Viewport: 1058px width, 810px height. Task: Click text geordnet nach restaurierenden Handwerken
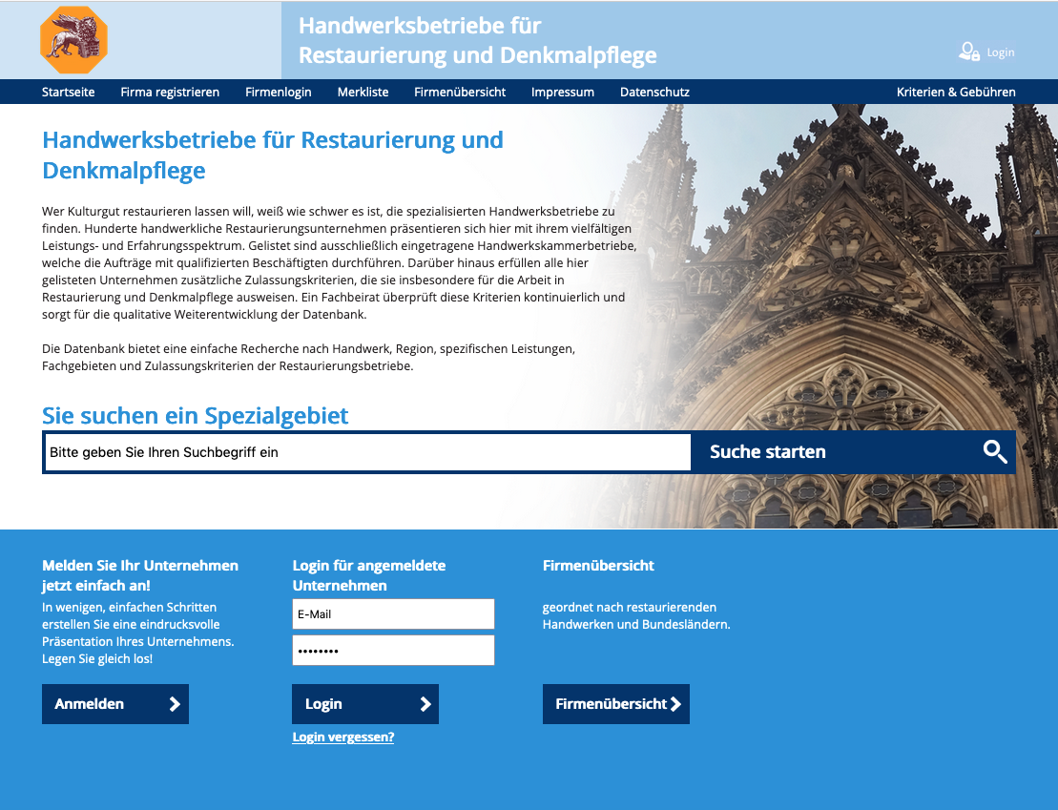tap(636, 615)
